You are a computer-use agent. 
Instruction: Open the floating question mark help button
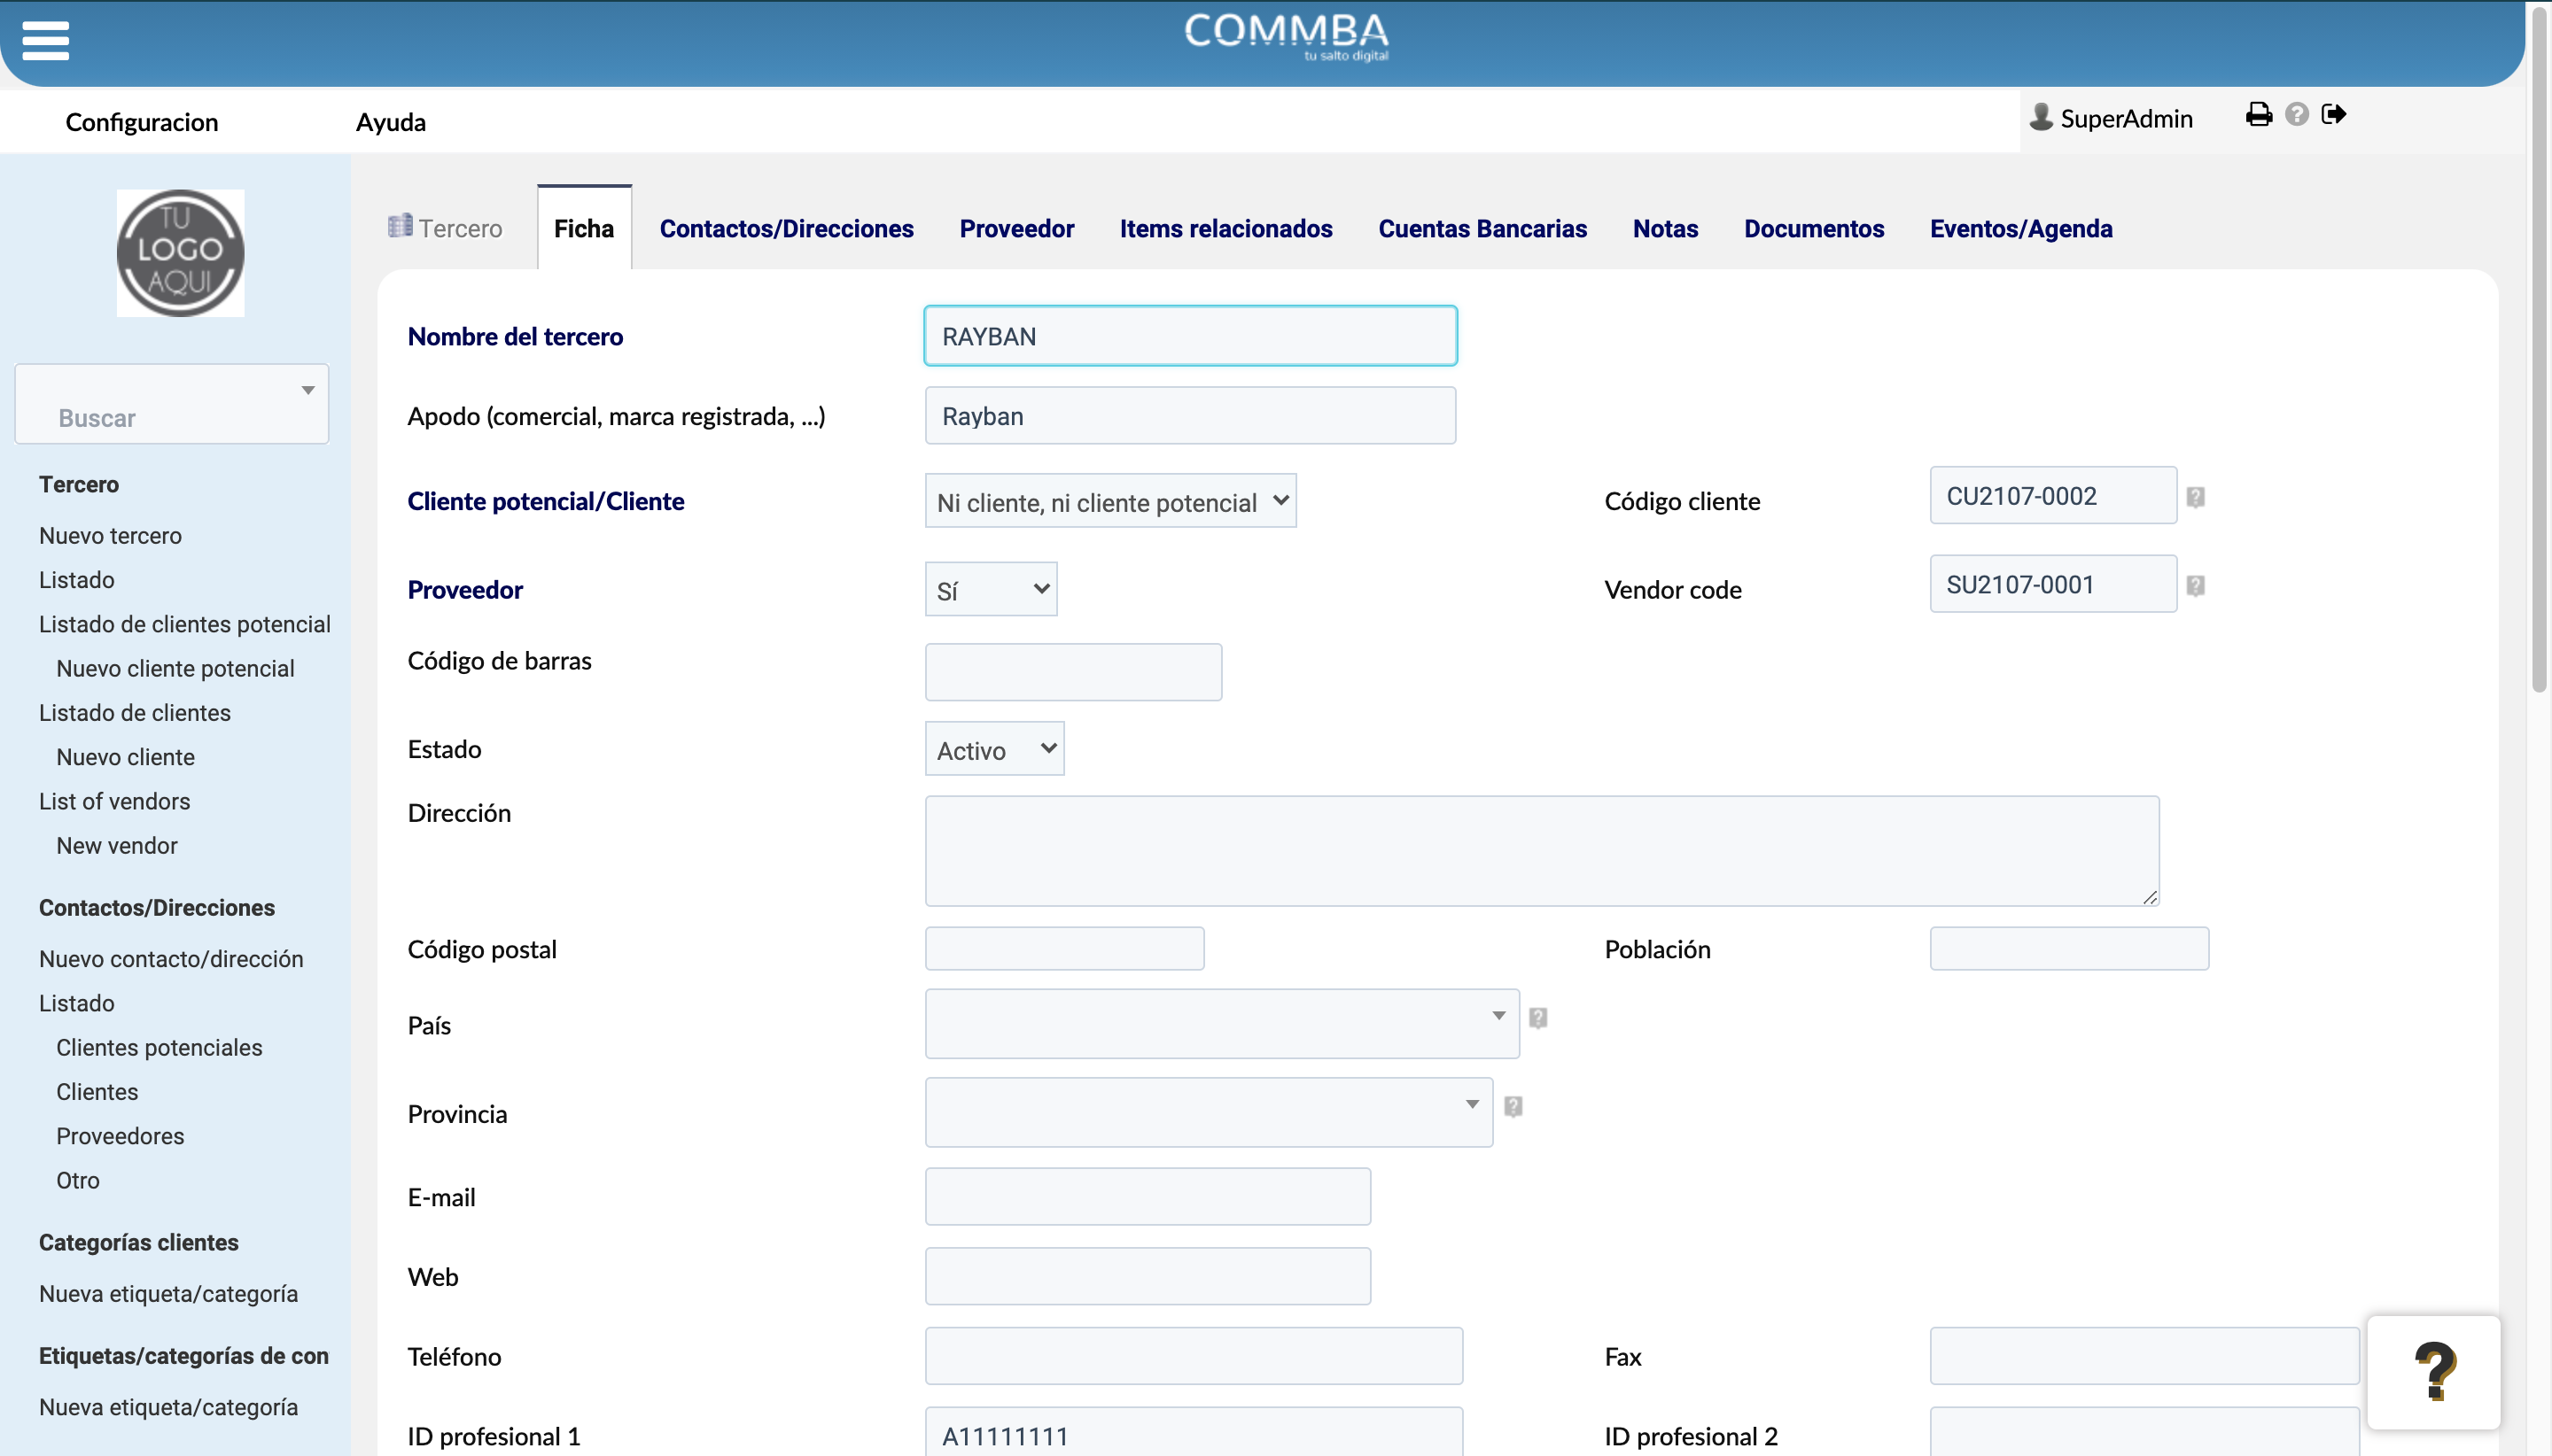click(x=2434, y=1372)
